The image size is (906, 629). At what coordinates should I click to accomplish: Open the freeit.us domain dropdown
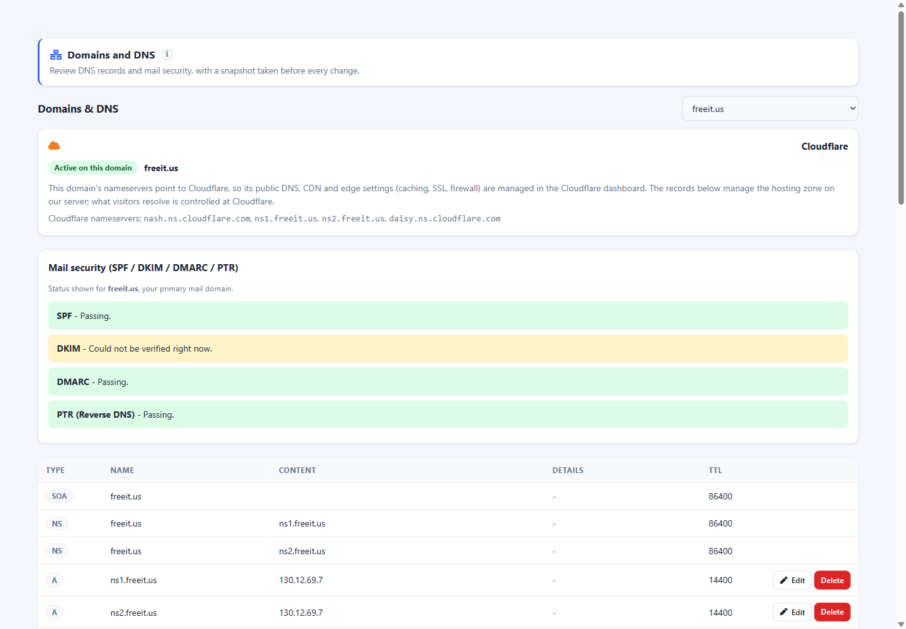point(770,109)
